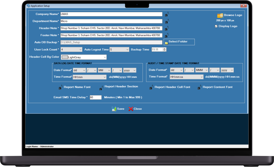Open font picker beside Company Name field

point(167,14)
